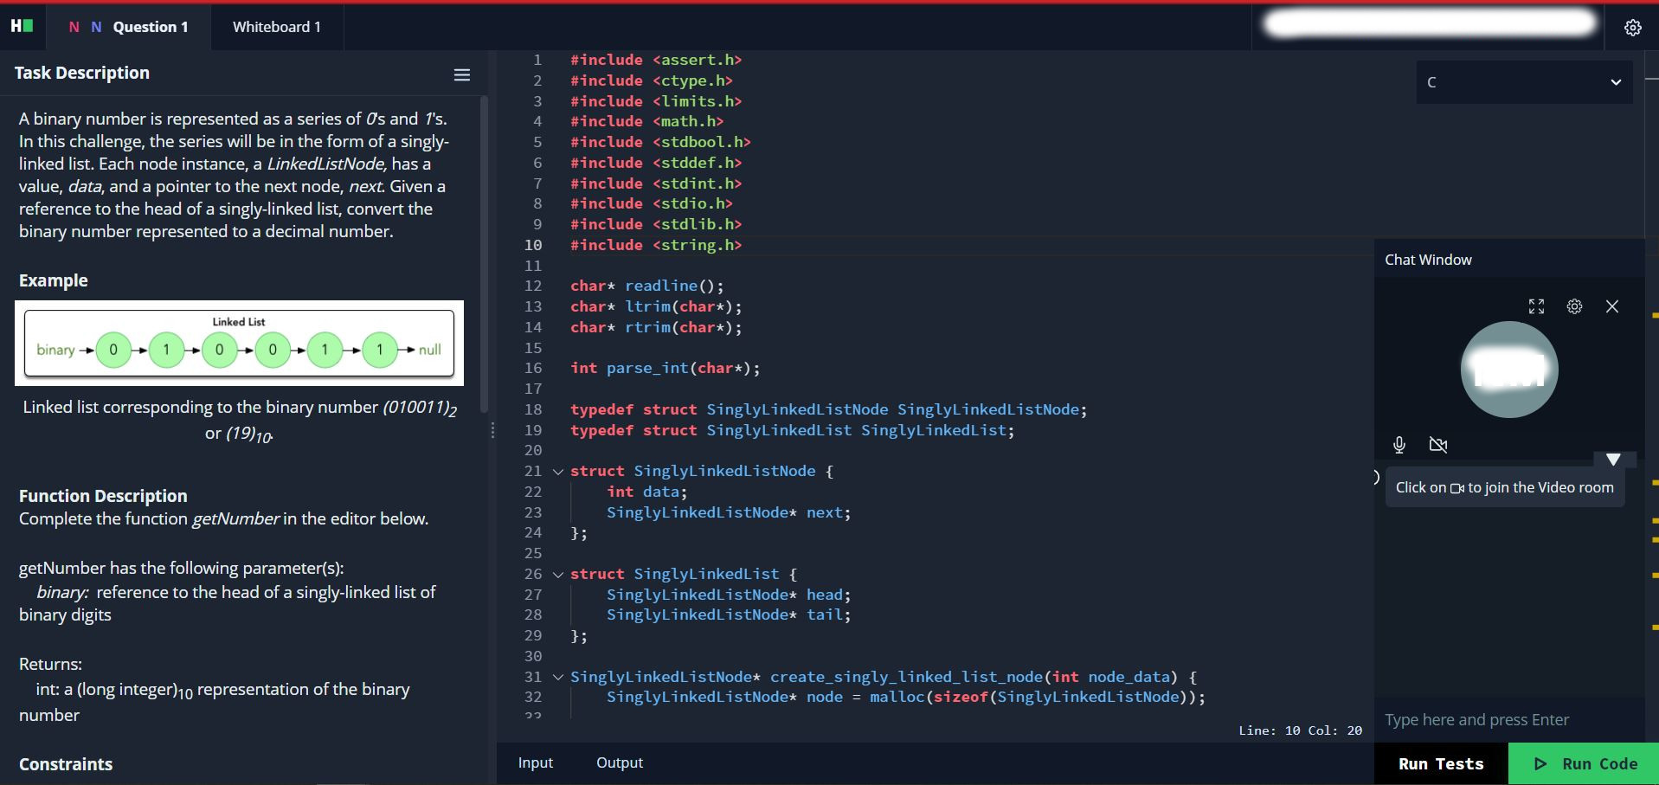Click the '#include <string.h>' code line

[656, 245]
